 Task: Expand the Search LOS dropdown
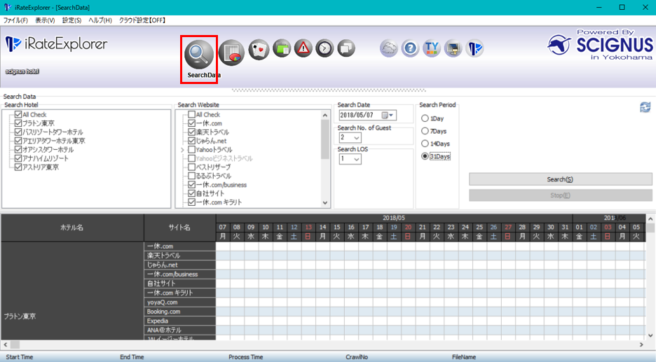pyautogui.click(x=356, y=159)
